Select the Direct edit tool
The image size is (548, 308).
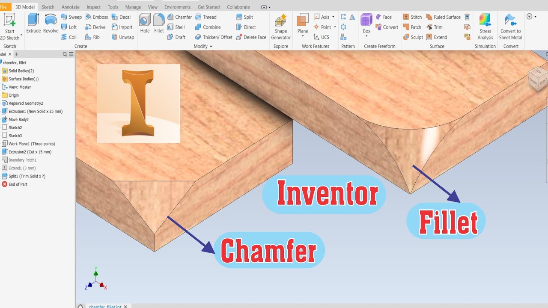246,27
